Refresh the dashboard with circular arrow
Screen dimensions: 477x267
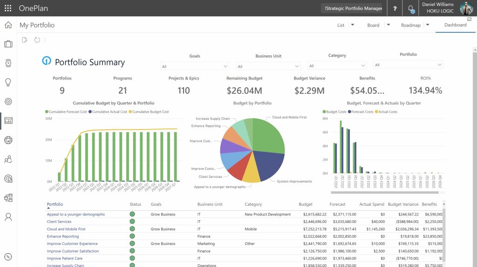pos(37,40)
